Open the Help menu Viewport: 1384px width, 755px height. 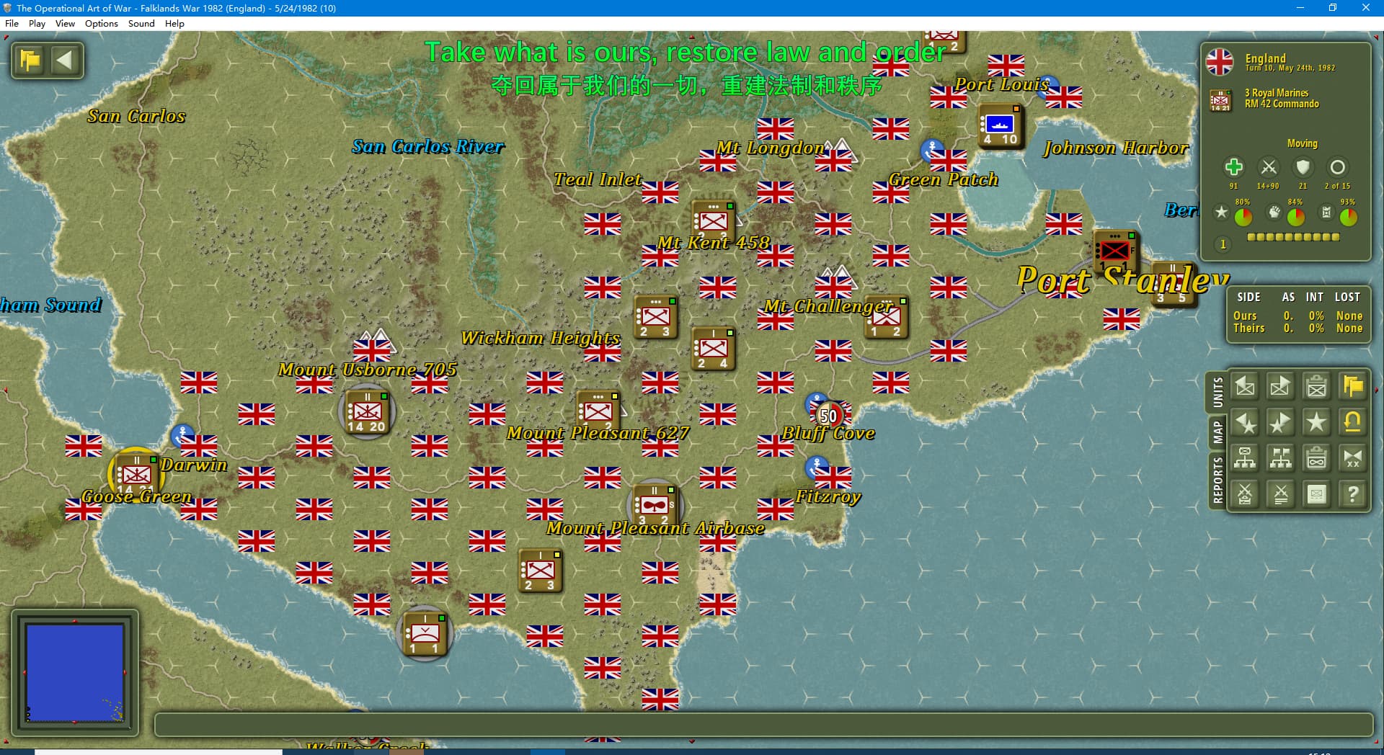(174, 23)
